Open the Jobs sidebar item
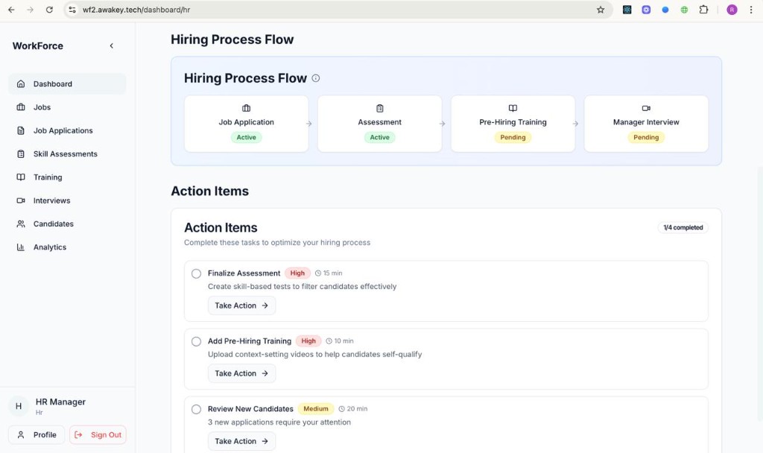This screenshot has width=763, height=453. (x=67, y=107)
